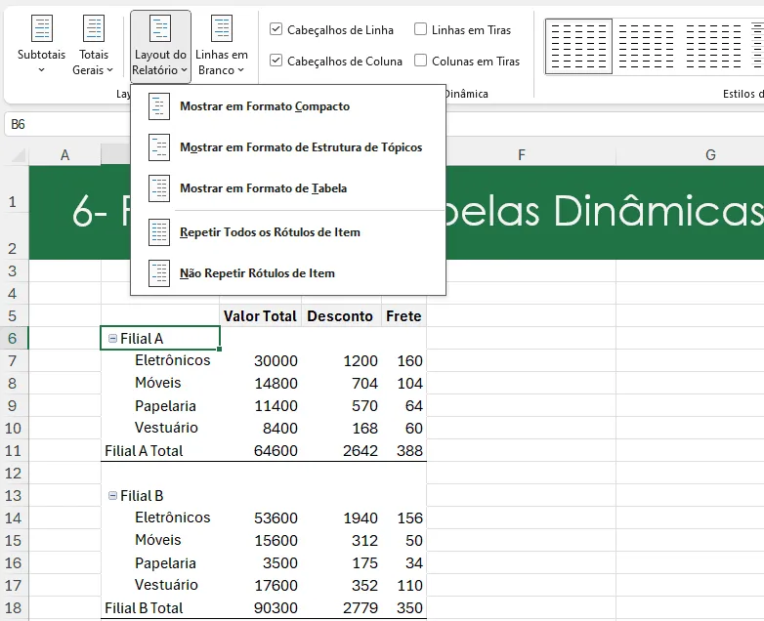The image size is (764, 621).
Task: Select column A header
Action: (x=64, y=155)
